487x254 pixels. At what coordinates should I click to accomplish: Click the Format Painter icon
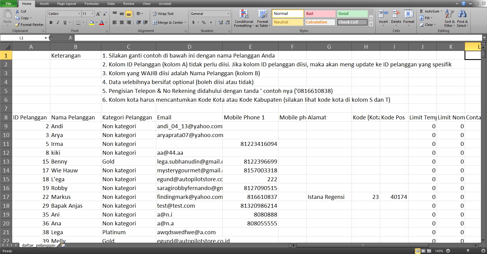pos(18,25)
